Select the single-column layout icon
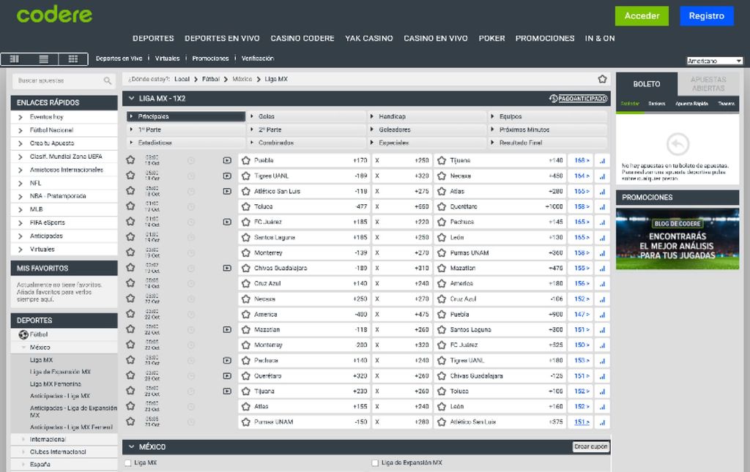750x472 pixels. tap(15, 59)
